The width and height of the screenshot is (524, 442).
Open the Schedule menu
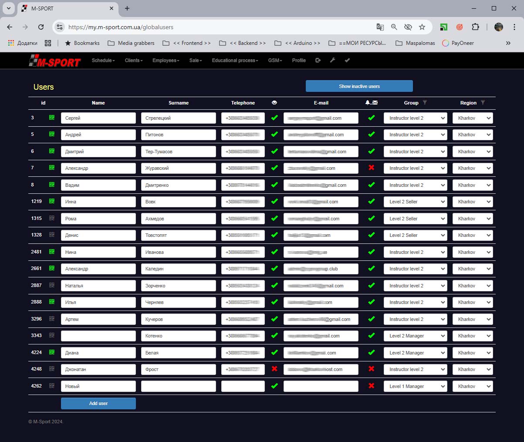coord(103,61)
